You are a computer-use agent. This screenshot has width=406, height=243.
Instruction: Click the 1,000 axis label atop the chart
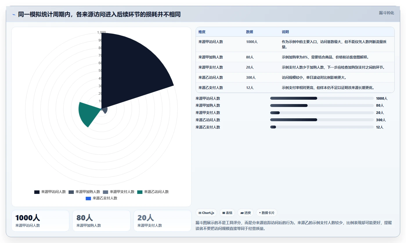[102, 33]
